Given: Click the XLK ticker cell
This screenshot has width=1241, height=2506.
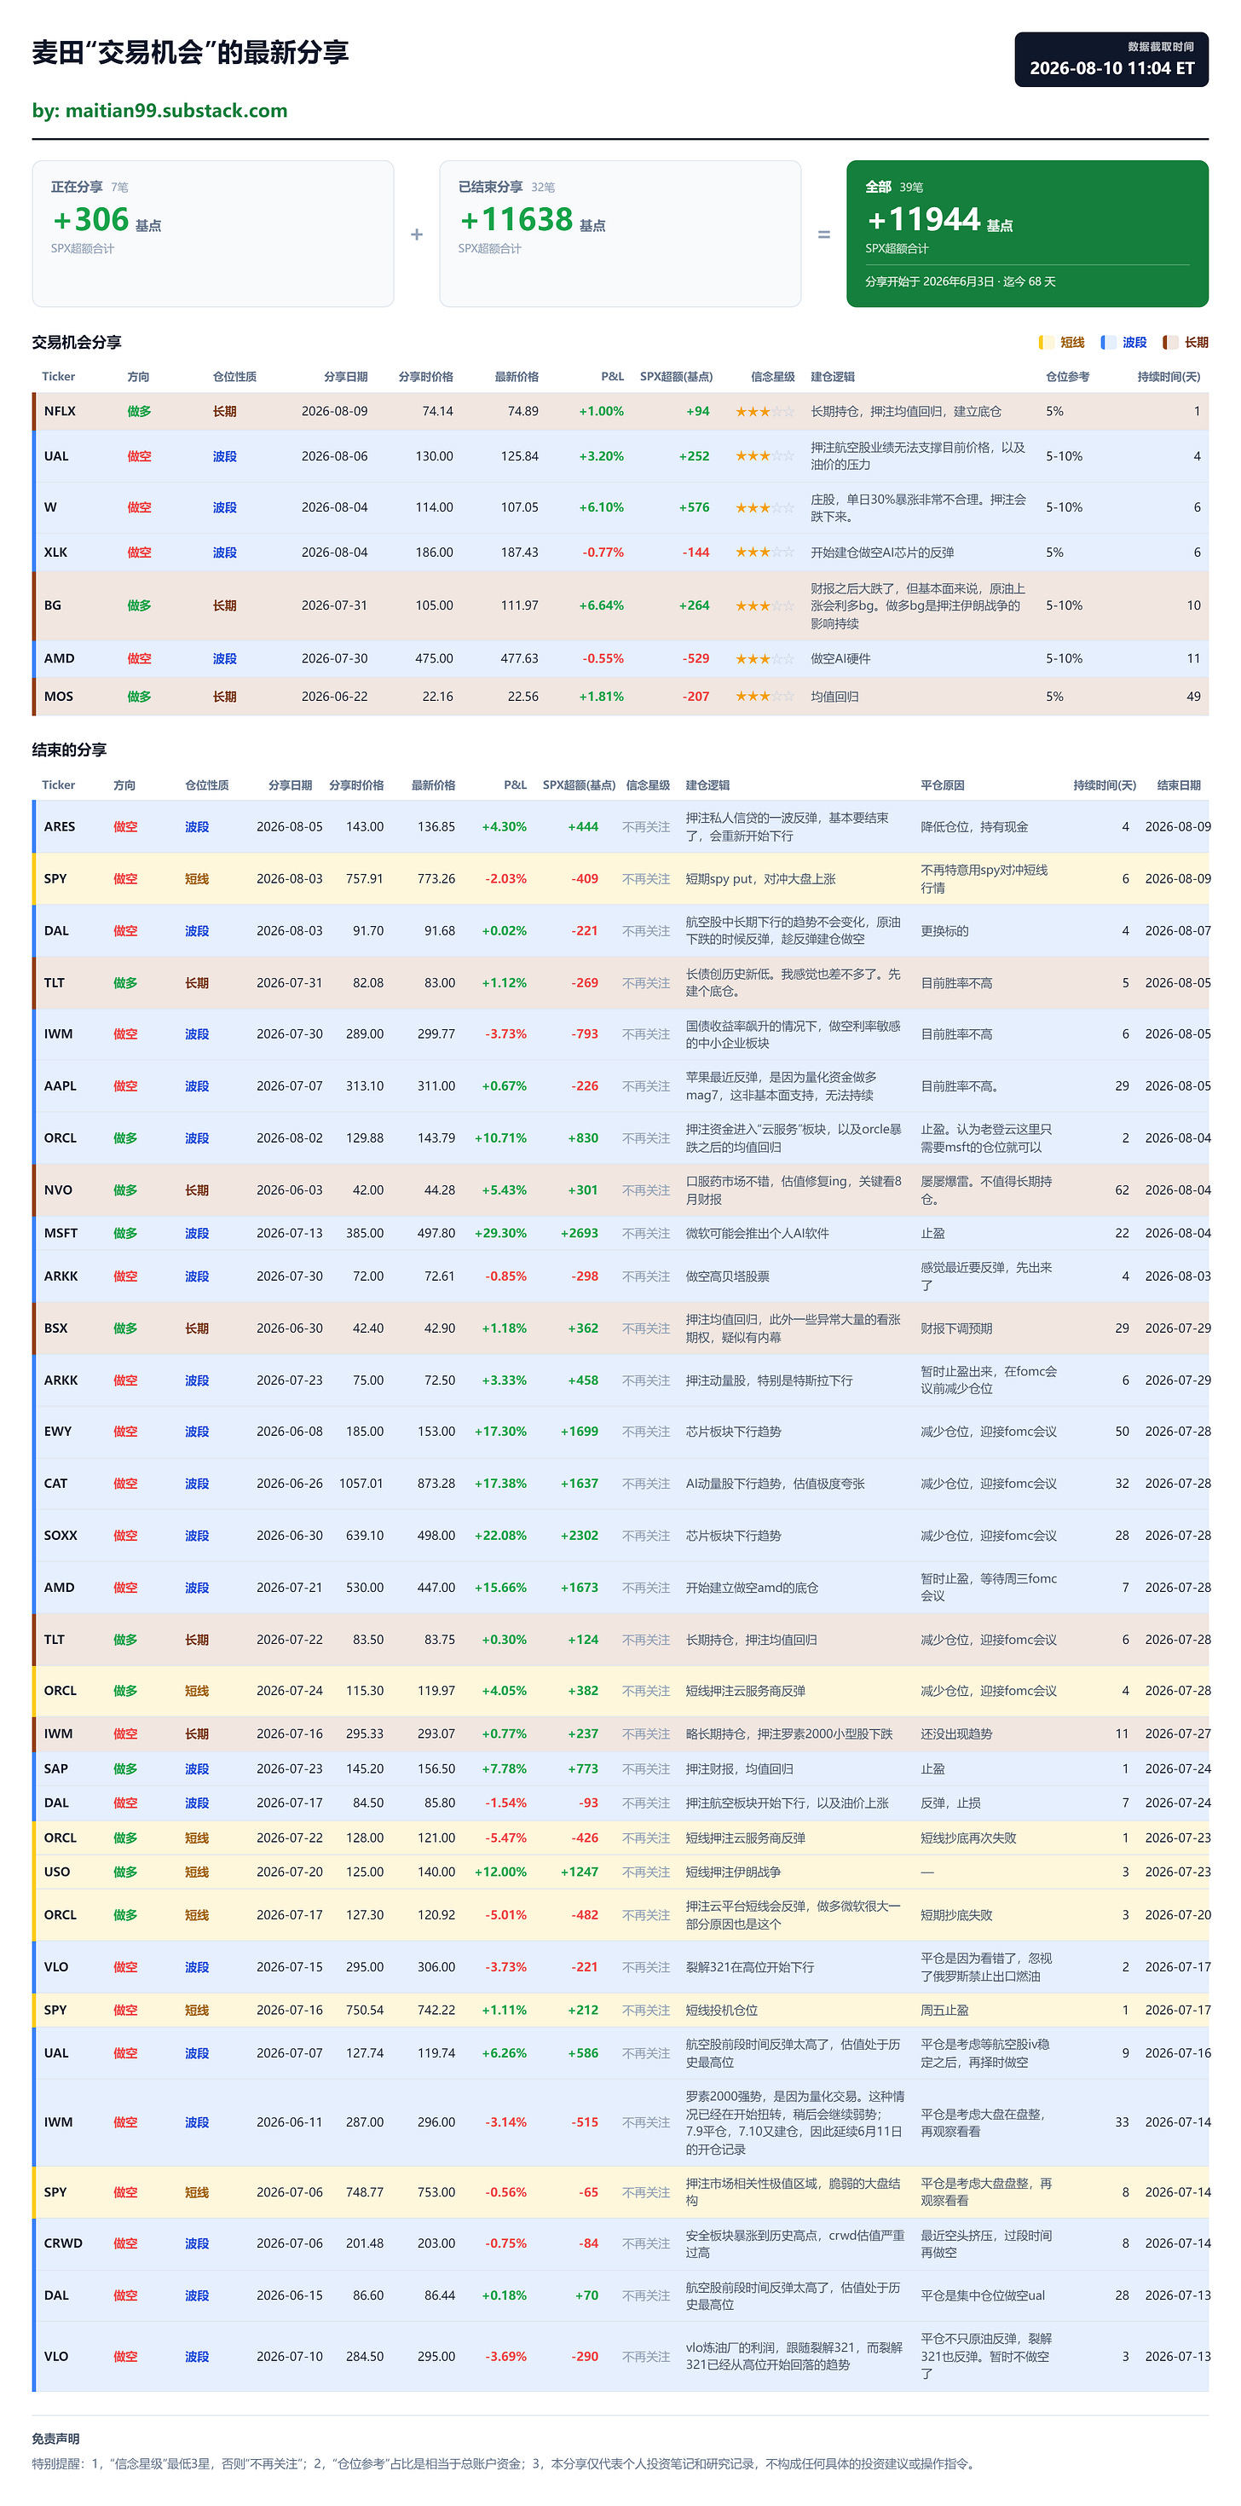Looking at the screenshot, I should [55, 553].
